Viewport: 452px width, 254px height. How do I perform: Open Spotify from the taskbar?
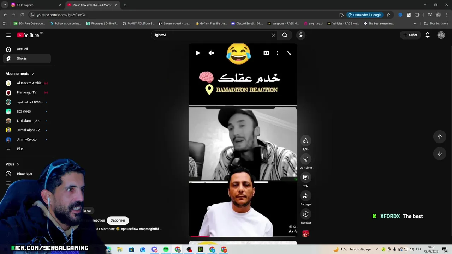click(x=166, y=249)
